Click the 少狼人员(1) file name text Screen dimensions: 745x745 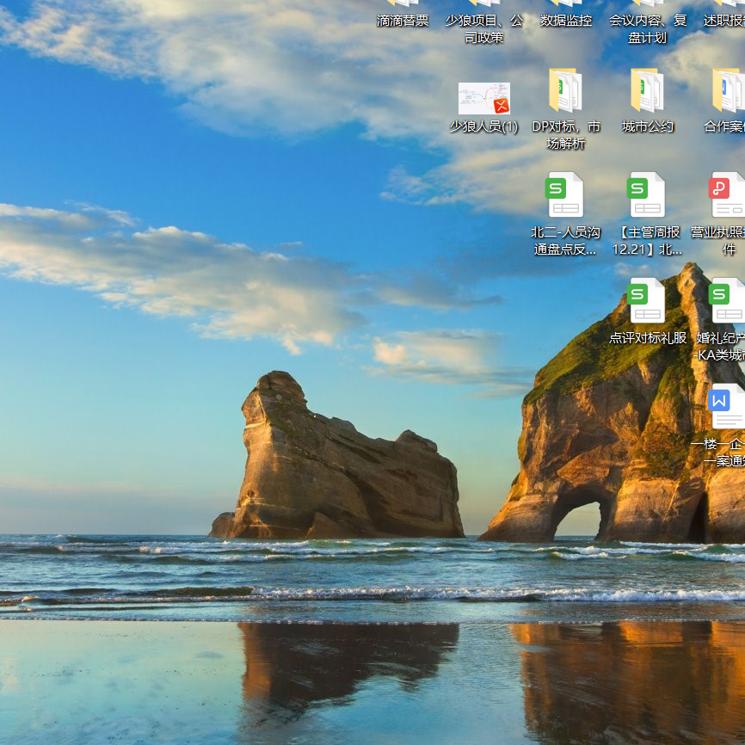coord(483,126)
